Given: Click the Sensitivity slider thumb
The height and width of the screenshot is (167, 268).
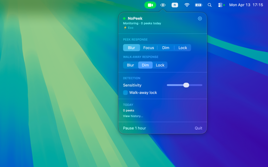Looking at the screenshot, I should 186,85.
